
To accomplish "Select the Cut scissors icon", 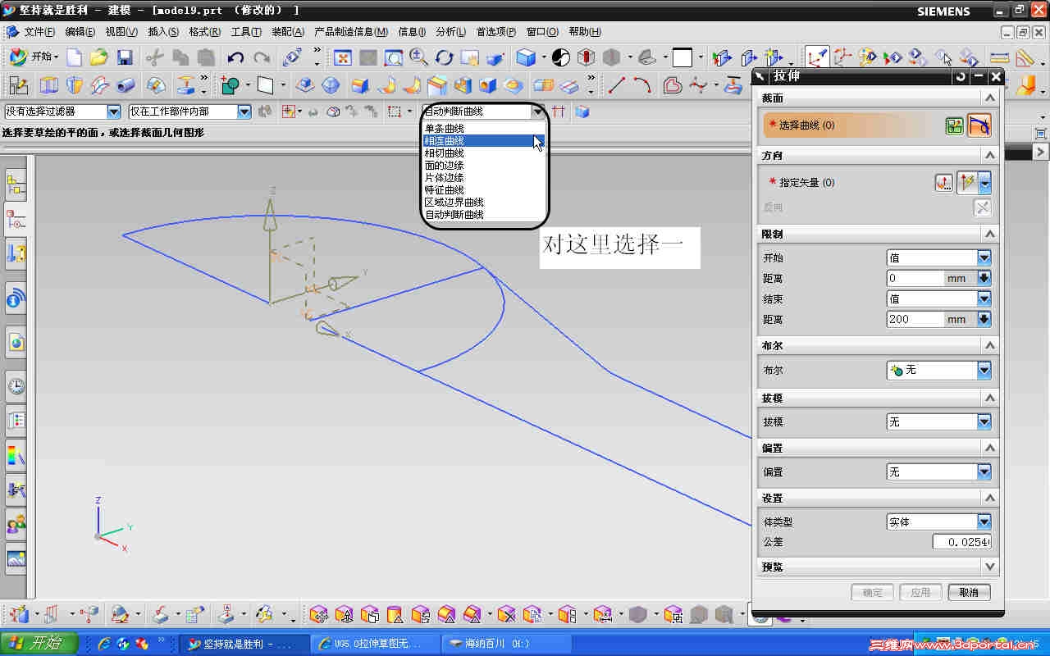I will [154, 57].
